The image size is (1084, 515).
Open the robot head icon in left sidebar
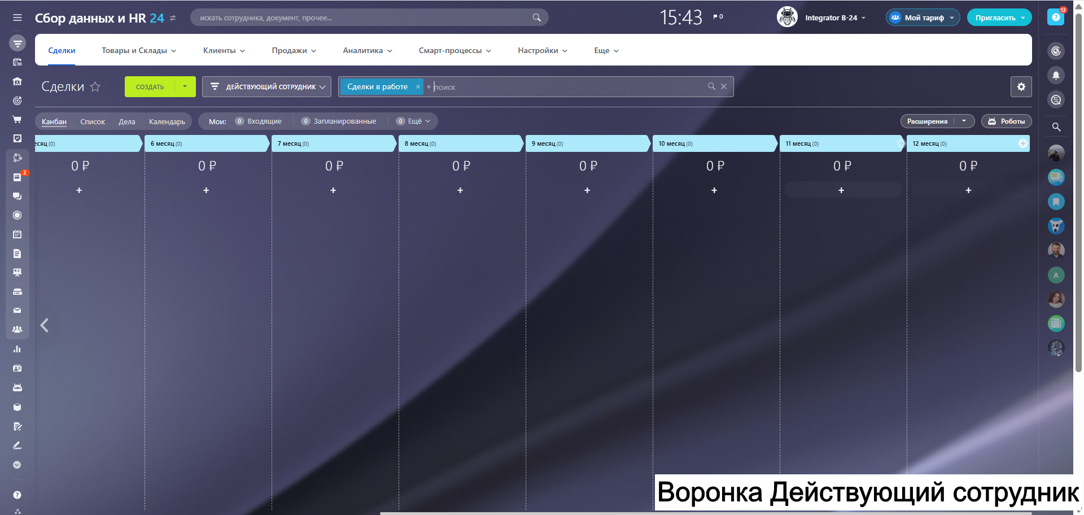[18, 387]
